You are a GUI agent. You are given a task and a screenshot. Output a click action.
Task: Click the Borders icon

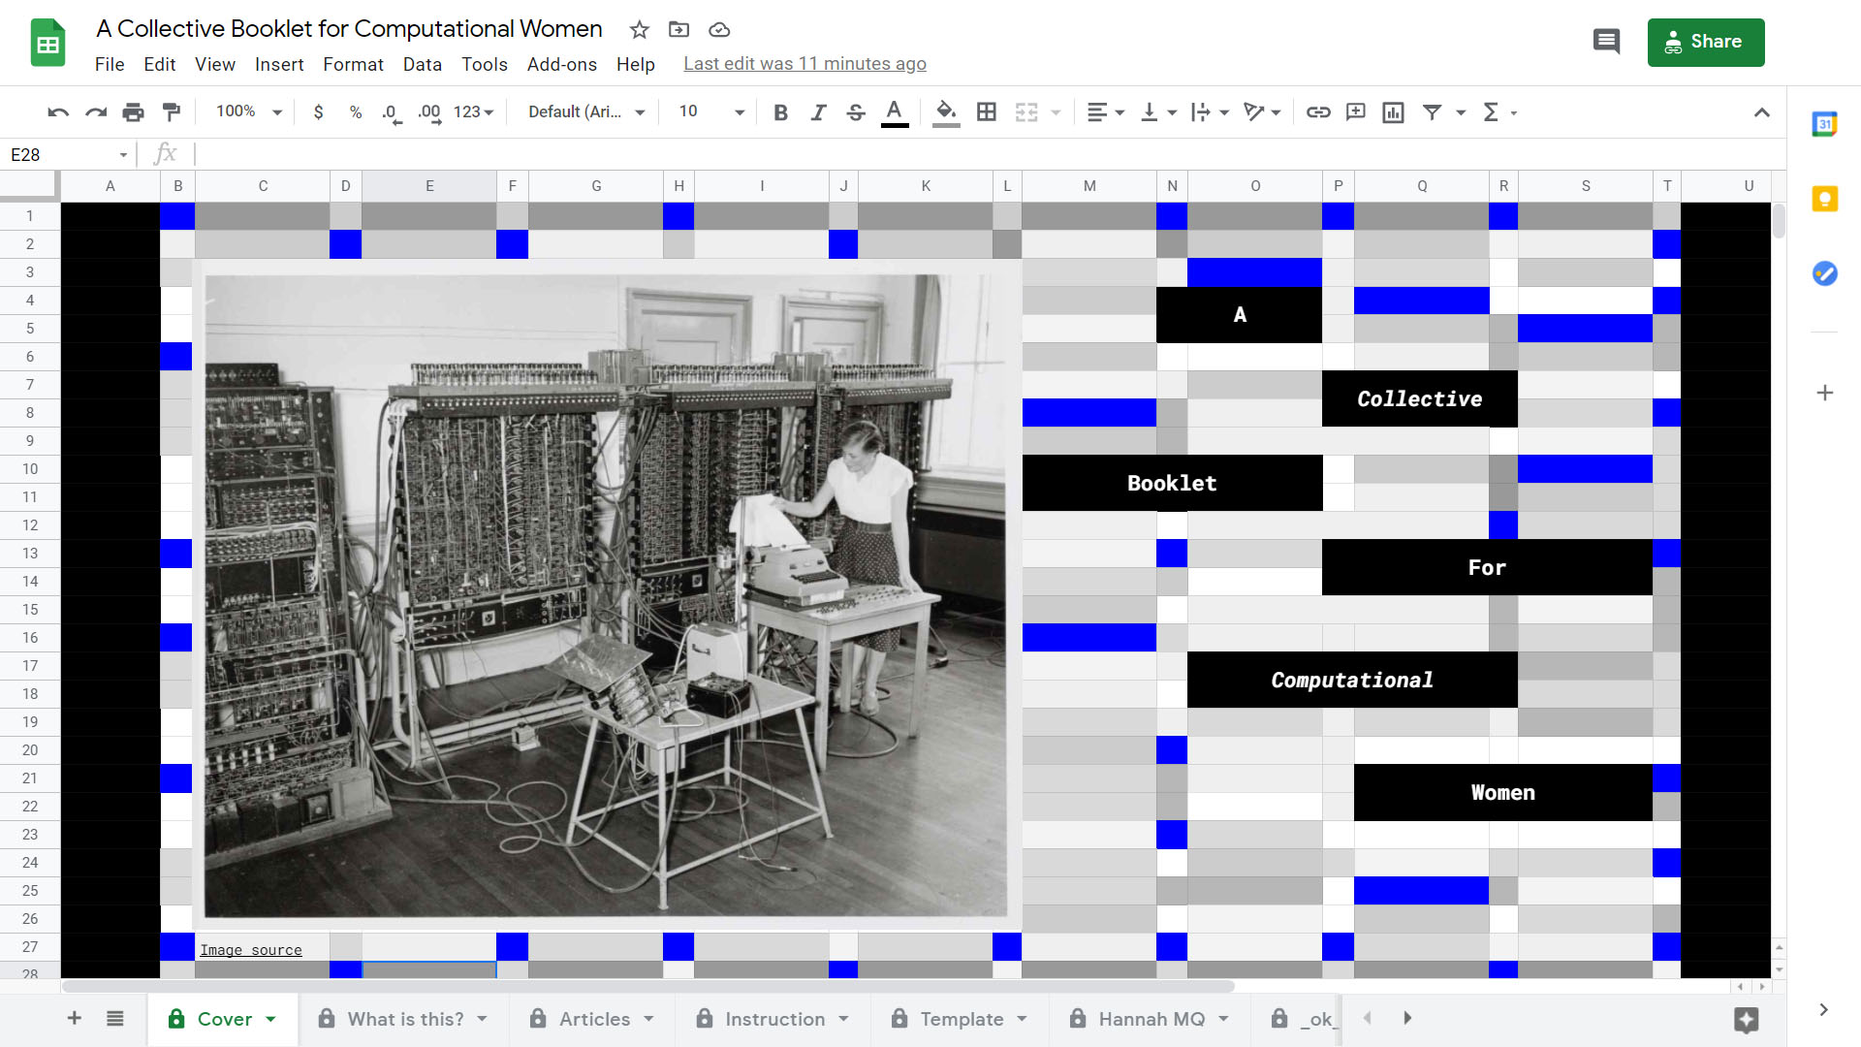pyautogui.click(x=987, y=111)
